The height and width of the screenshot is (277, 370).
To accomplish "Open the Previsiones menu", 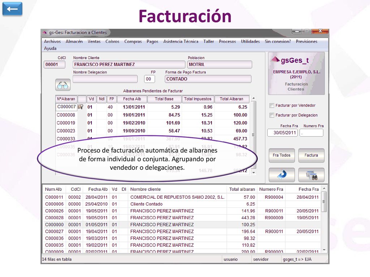I will (x=306, y=41).
